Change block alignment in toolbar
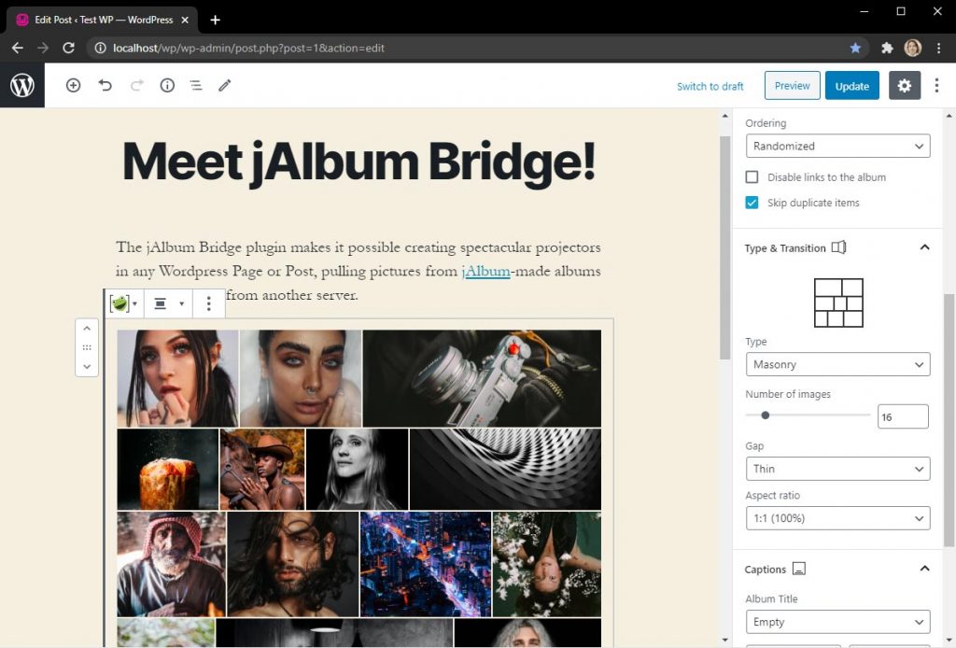Screen dimensions: 956x648 [x=168, y=303]
